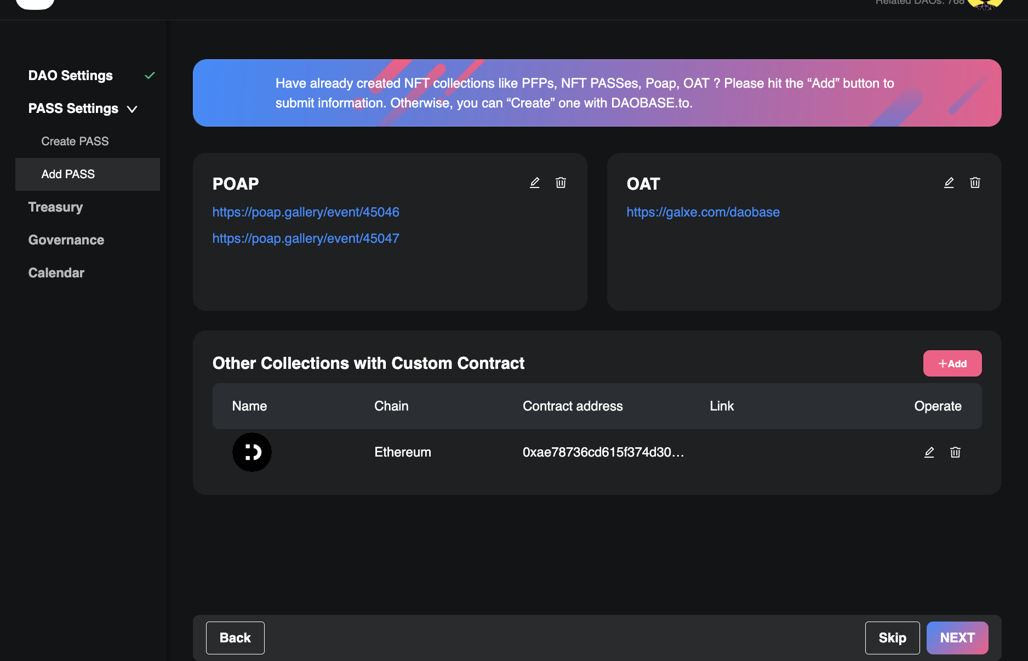Collapse the PASS Settings chevron
This screenshot has height=661, width=1028.
[x=132, y=109]
